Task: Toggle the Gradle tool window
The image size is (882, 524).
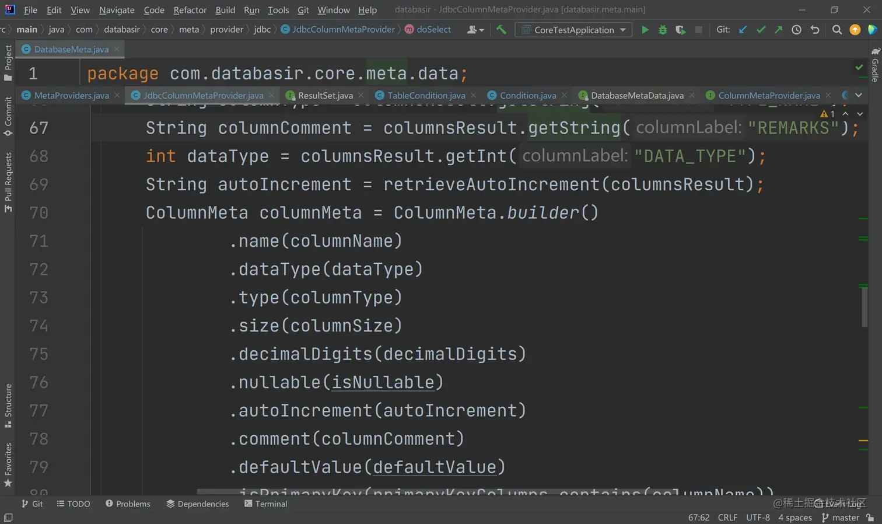Action: (875, 65)
